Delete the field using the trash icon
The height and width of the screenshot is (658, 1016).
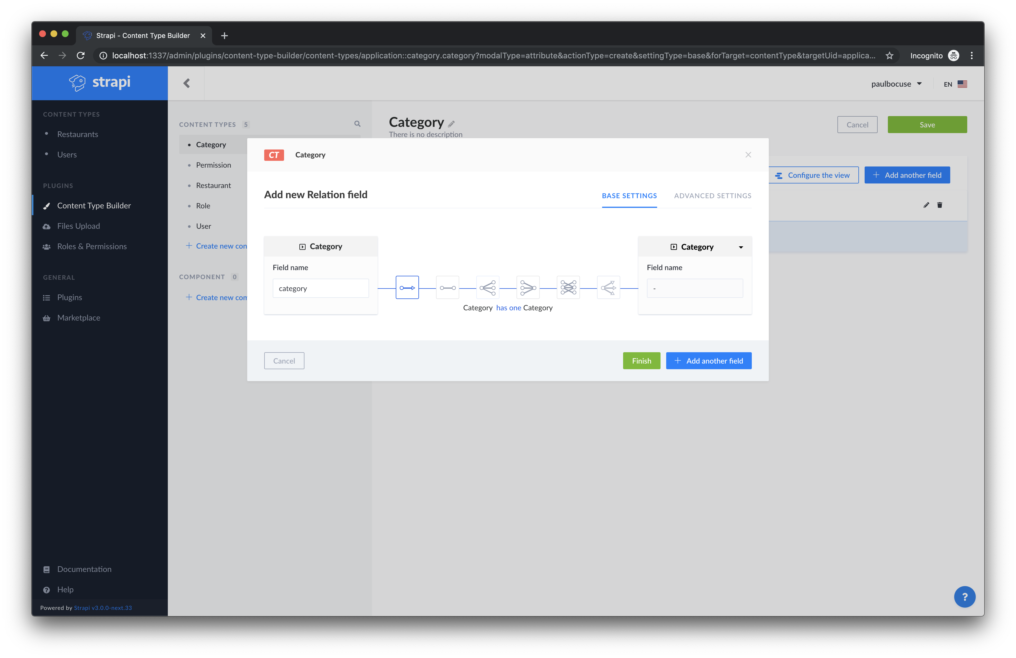coord(939,205)
